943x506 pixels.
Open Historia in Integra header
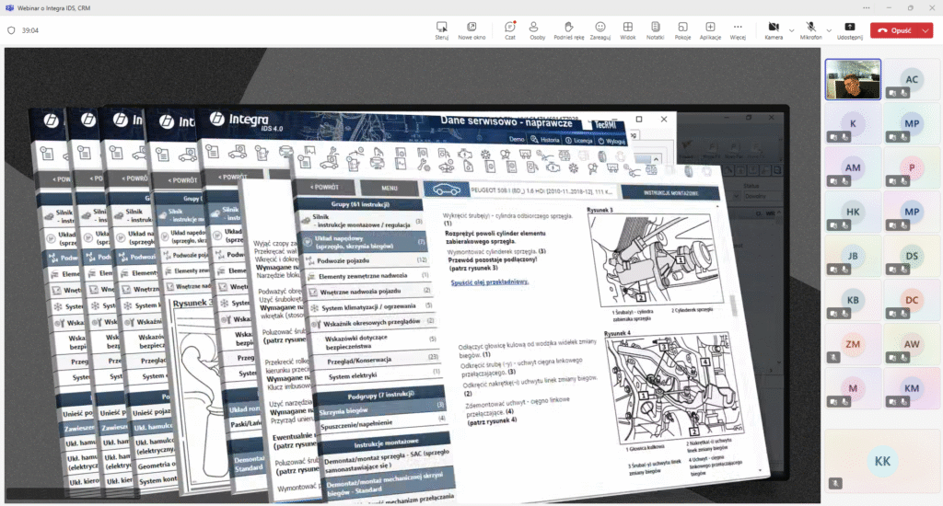point(545,140)
